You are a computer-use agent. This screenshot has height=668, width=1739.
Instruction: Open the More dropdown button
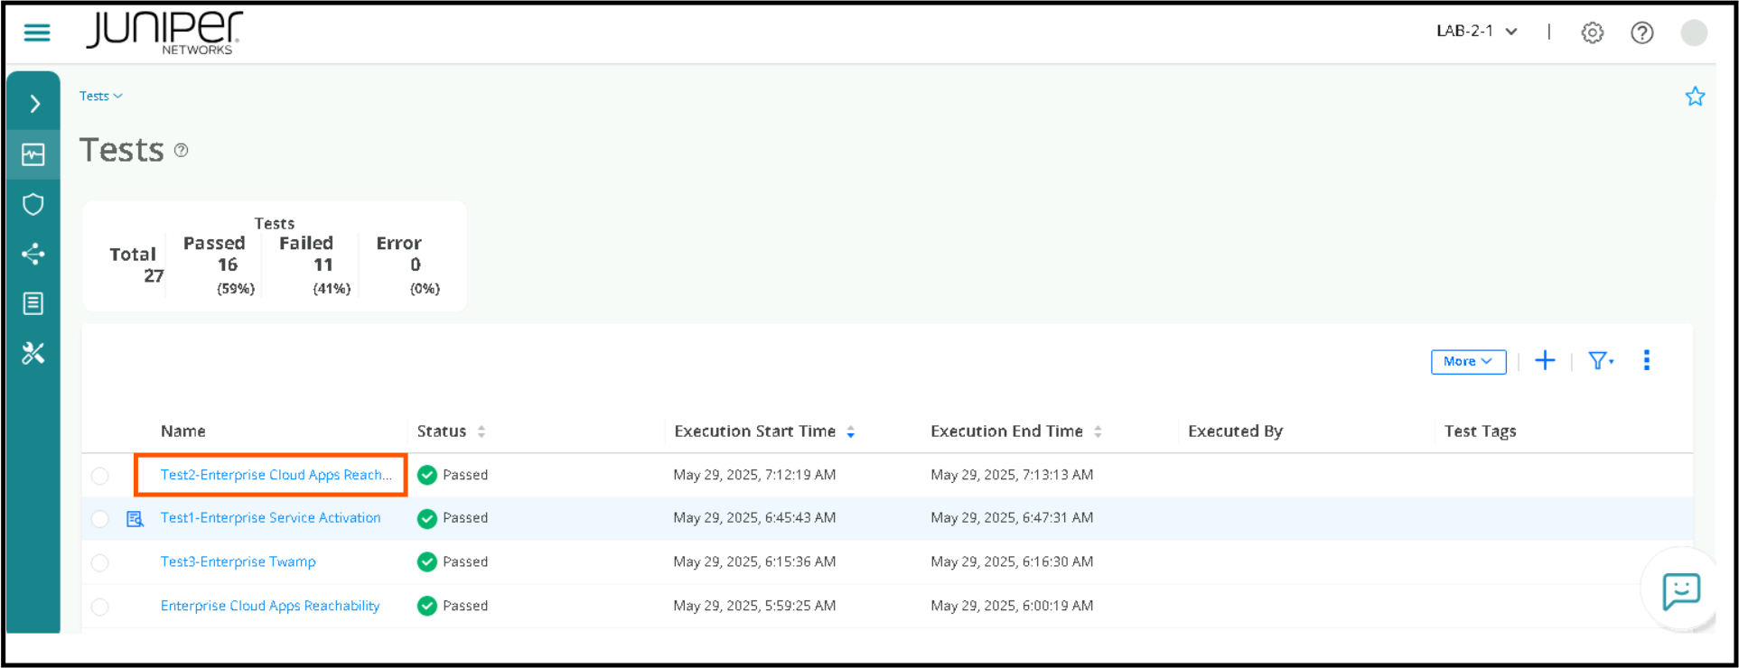1468,361
